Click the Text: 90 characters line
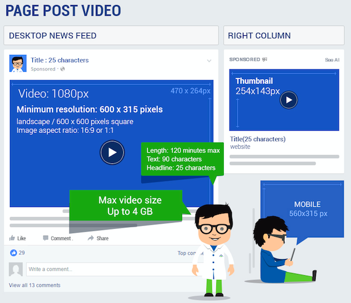351x303 pixels. [174, 159]
